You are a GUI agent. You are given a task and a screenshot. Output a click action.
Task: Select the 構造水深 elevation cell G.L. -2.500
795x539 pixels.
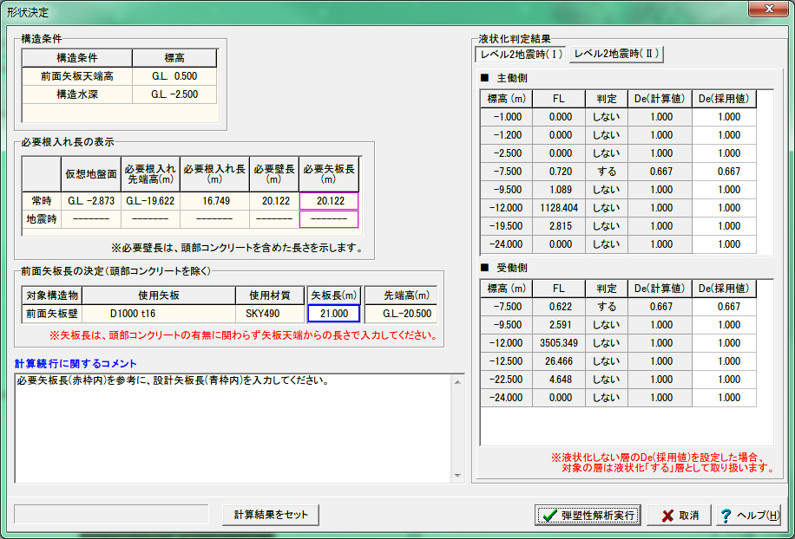(174, 94)
